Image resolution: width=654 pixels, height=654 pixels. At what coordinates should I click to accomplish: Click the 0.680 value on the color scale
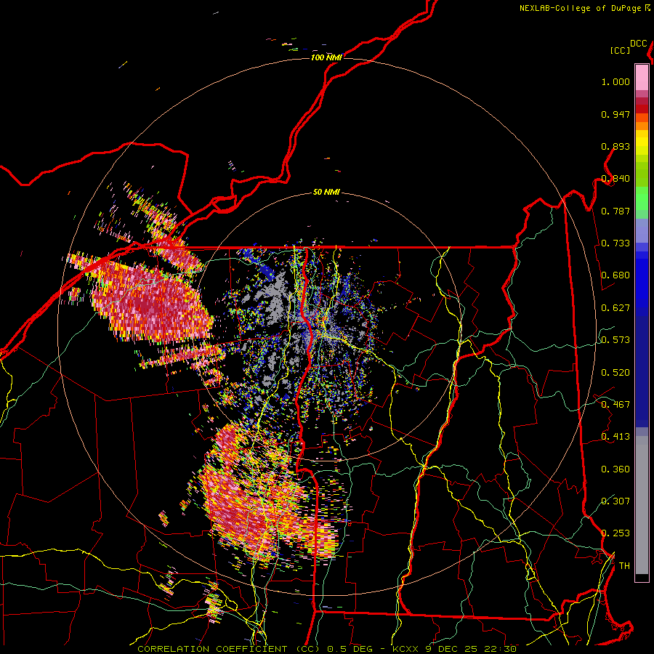tap(615, 275)
